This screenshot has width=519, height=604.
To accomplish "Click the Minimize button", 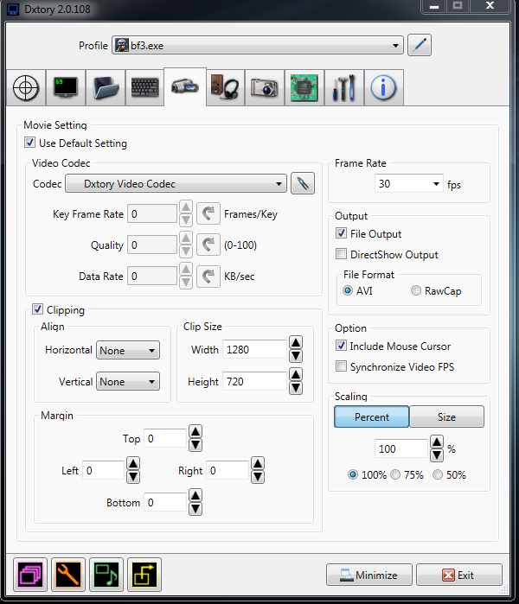I will (369, 575).
